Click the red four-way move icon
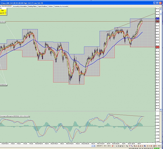The image size is (163, 149). click(151, 146)
